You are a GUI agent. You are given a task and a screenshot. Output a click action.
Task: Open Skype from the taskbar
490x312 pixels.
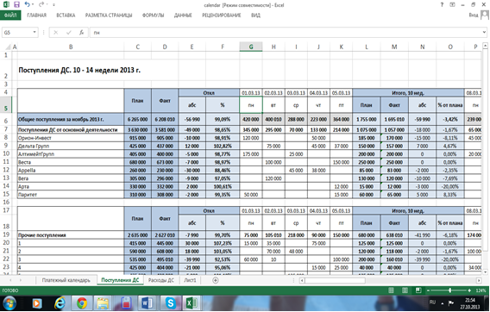point(171,303)
